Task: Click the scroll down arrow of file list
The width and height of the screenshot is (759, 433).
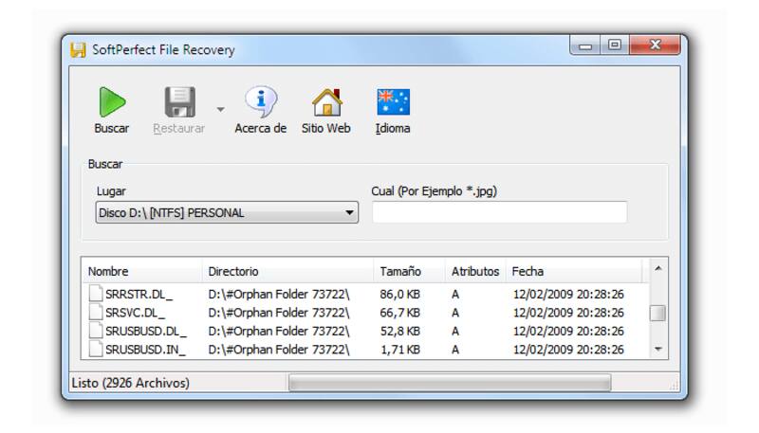Action: (x=657, y=350)
